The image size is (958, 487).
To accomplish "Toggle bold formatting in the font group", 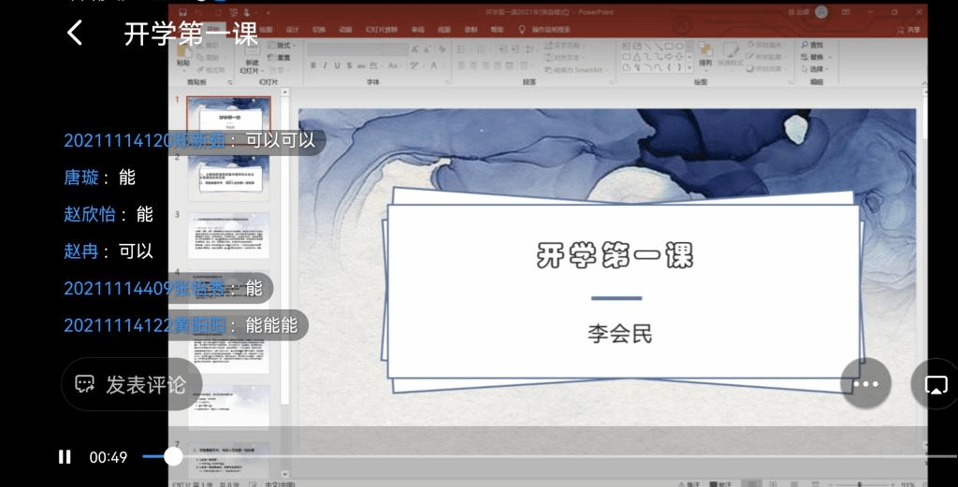I will [x=313, y=66].
